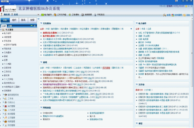Click the refresh icon in navigation panel header
Image resolution: width=194 pixels, height=128 pixels.
[35, 26]
